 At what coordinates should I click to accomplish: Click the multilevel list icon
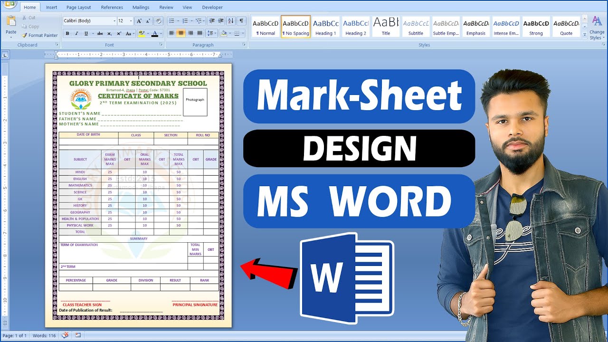click(199, 21)
